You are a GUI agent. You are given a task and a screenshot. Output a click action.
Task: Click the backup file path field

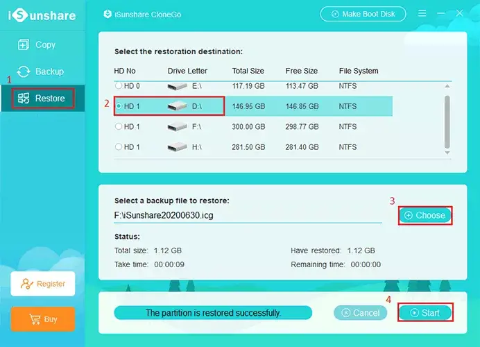pos(248,216)
